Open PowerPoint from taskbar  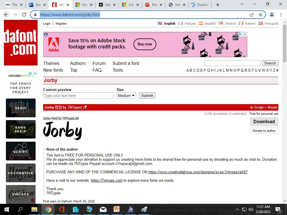tap(117, 209)
